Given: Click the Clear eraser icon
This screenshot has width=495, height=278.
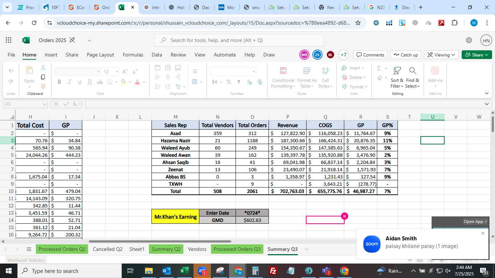Looking at the screenshot, I should pos(379,78).
